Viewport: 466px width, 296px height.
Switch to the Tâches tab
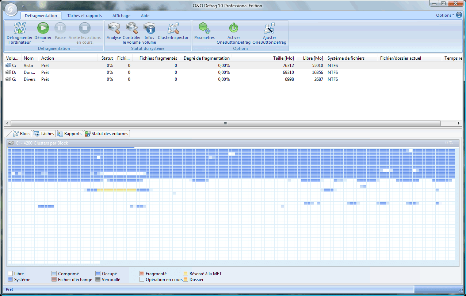click(44, 134)
